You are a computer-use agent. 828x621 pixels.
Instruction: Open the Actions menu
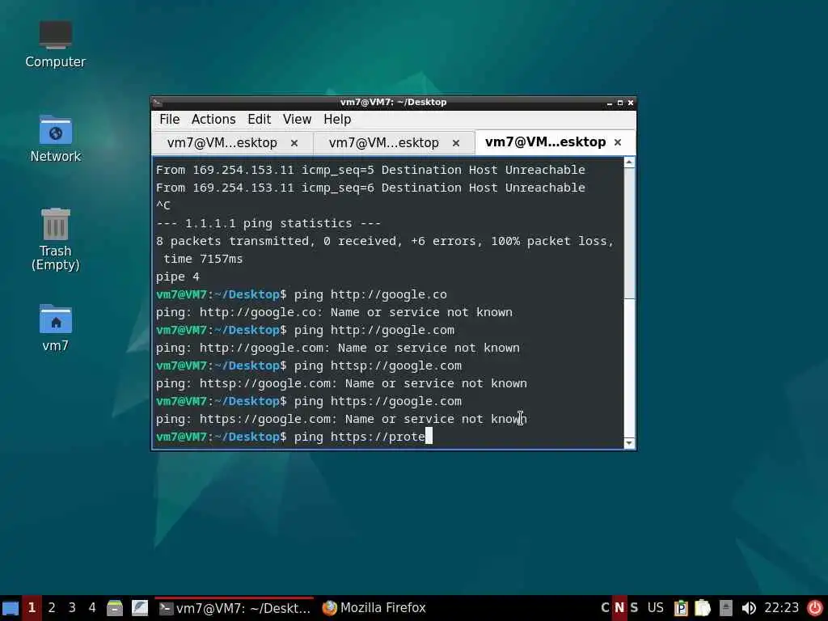coord(213,120)
